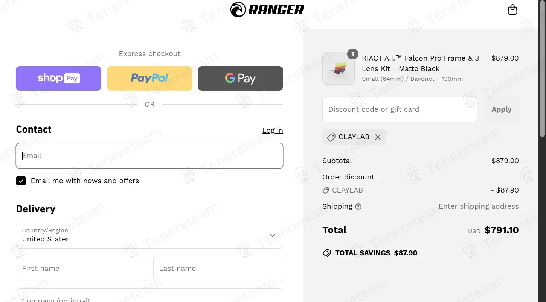Screen dimensions: 546x302
Task: Click the Ranger logo in header
Action: [267, 9]
